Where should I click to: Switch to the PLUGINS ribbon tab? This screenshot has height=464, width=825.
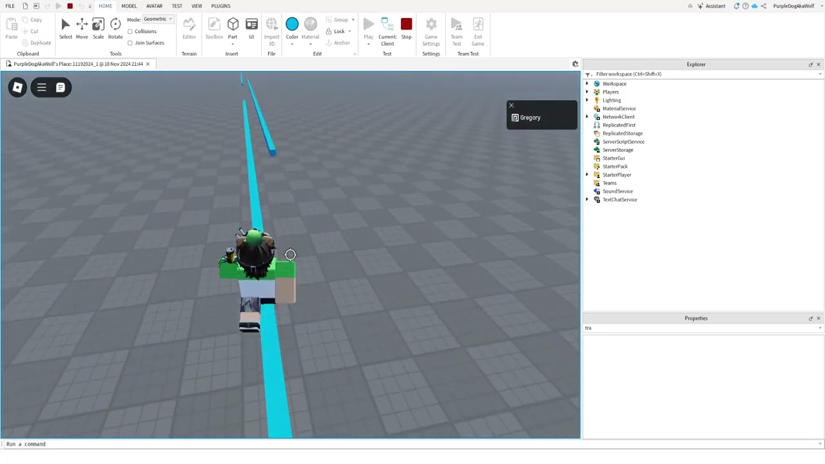tap(220, 6)
